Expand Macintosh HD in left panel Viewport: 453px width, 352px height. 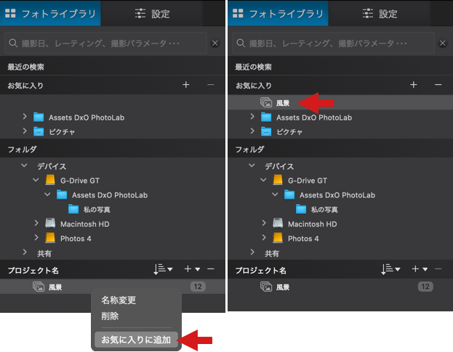coord(36,223)
